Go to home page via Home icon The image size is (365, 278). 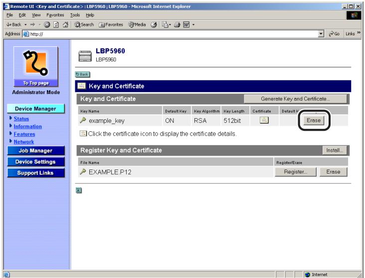[65, 25]
